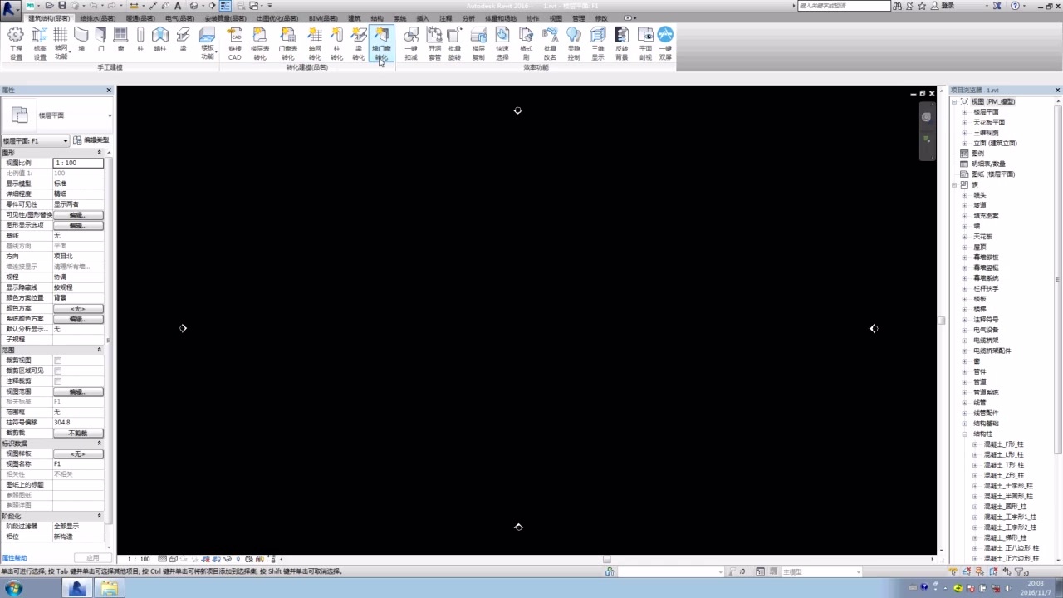Toggle the 裁剪区域可见 checkbox

pos(57,370)
